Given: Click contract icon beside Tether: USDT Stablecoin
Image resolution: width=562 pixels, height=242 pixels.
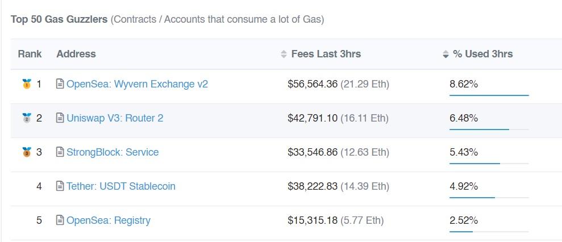Looking at the screenshot, I should tap(60, 186).
